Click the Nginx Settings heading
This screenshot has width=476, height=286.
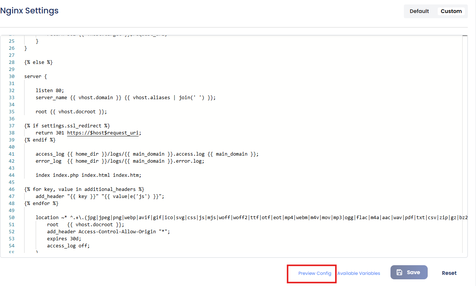(29, 11)
